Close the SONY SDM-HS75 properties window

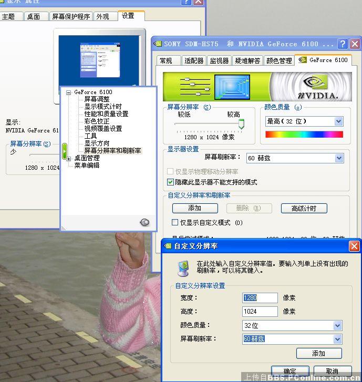(x=355, y=44)
